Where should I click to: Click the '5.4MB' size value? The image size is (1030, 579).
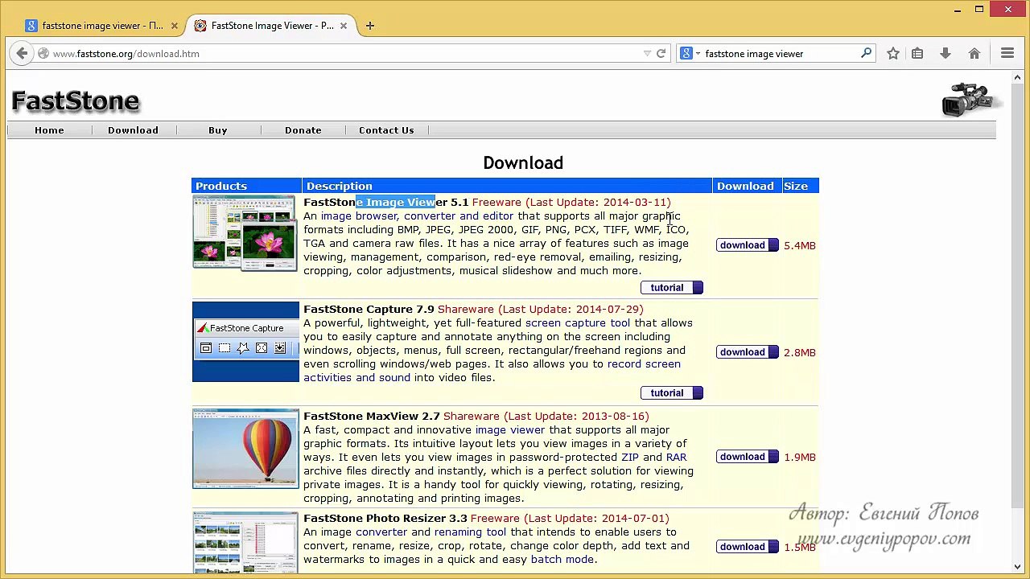(x=800, y=246)
